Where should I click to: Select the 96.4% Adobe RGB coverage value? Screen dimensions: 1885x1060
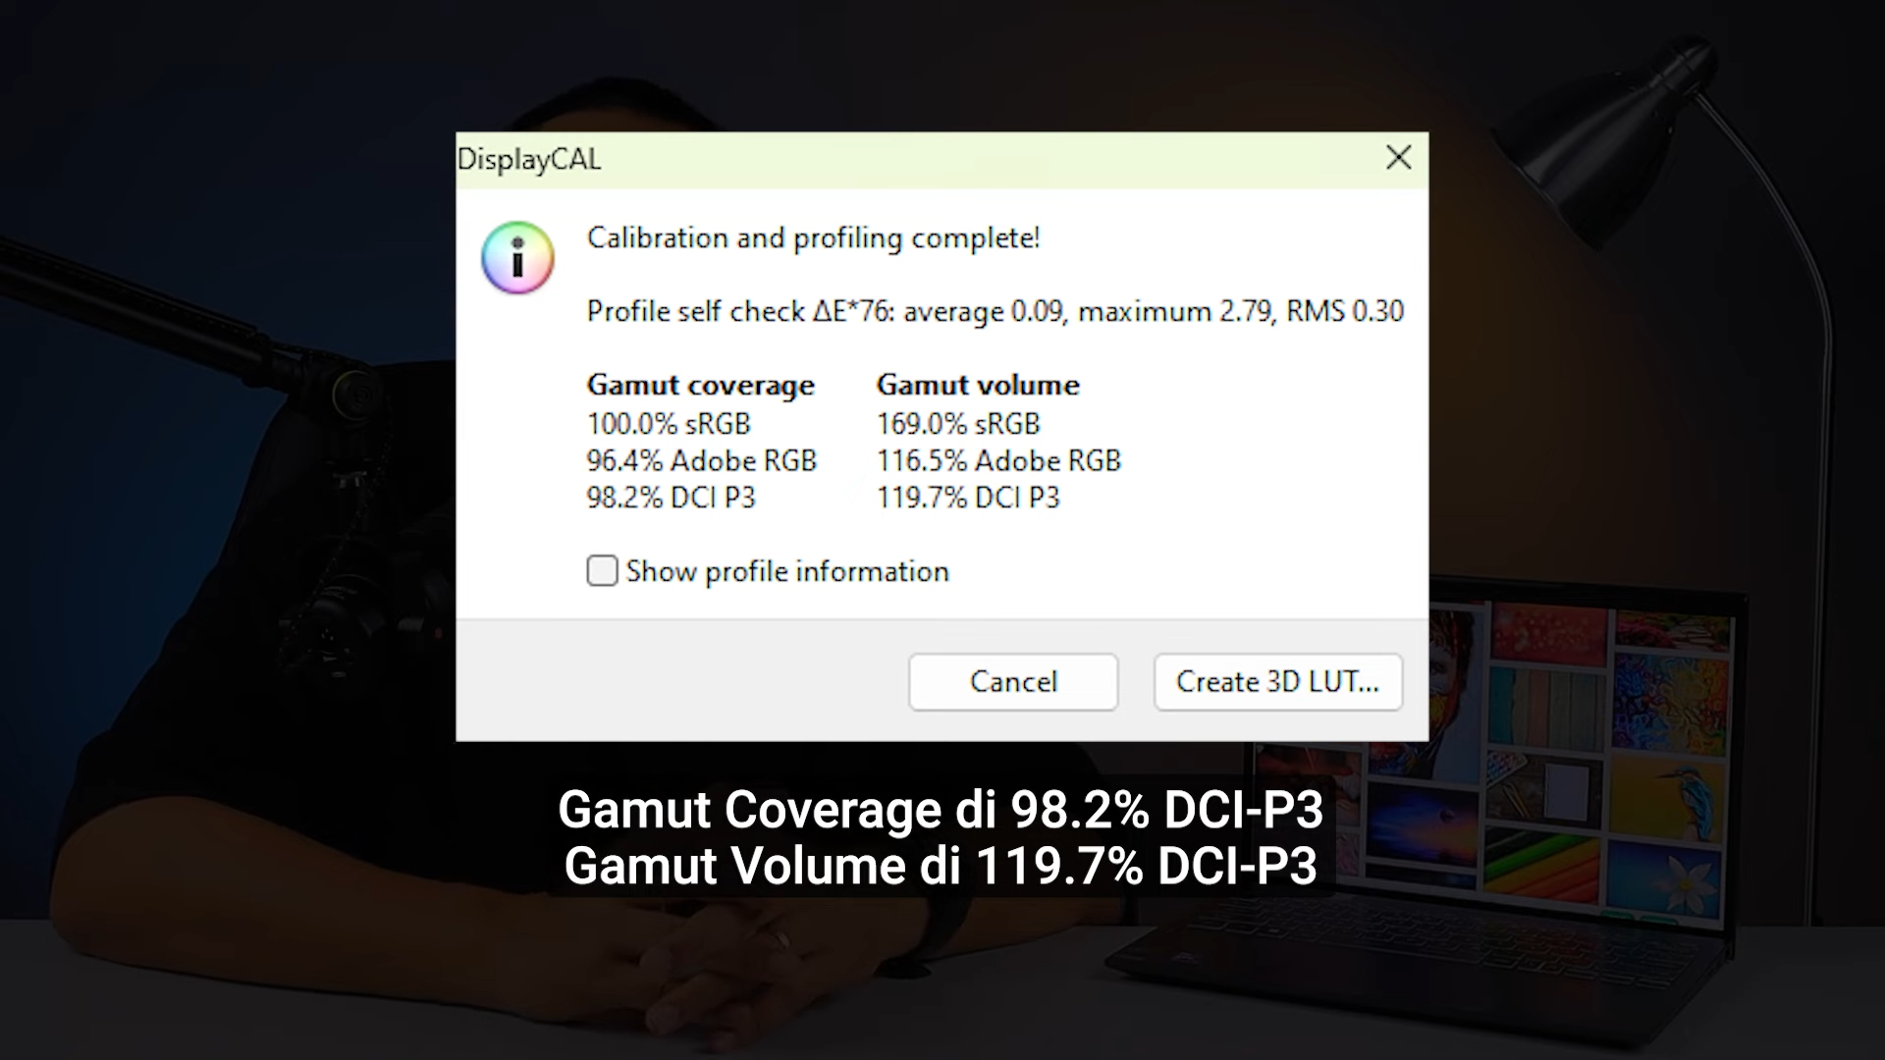[x=701, y=460]
